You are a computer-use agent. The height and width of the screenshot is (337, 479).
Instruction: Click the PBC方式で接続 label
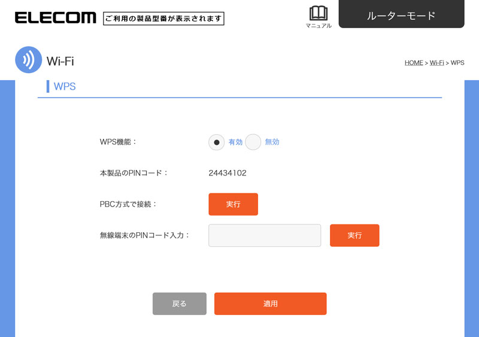click(x=128, y=204)
